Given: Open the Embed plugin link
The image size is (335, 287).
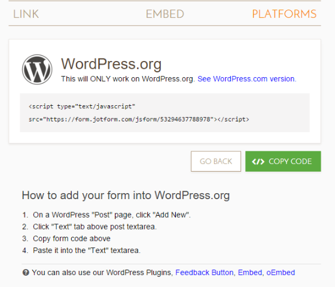Looking at the screenshot, I should click(250, 273).
